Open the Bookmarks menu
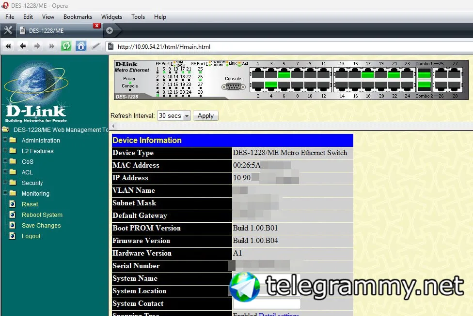The width and height of the screenshot is (473, 316). coord(78,17)
